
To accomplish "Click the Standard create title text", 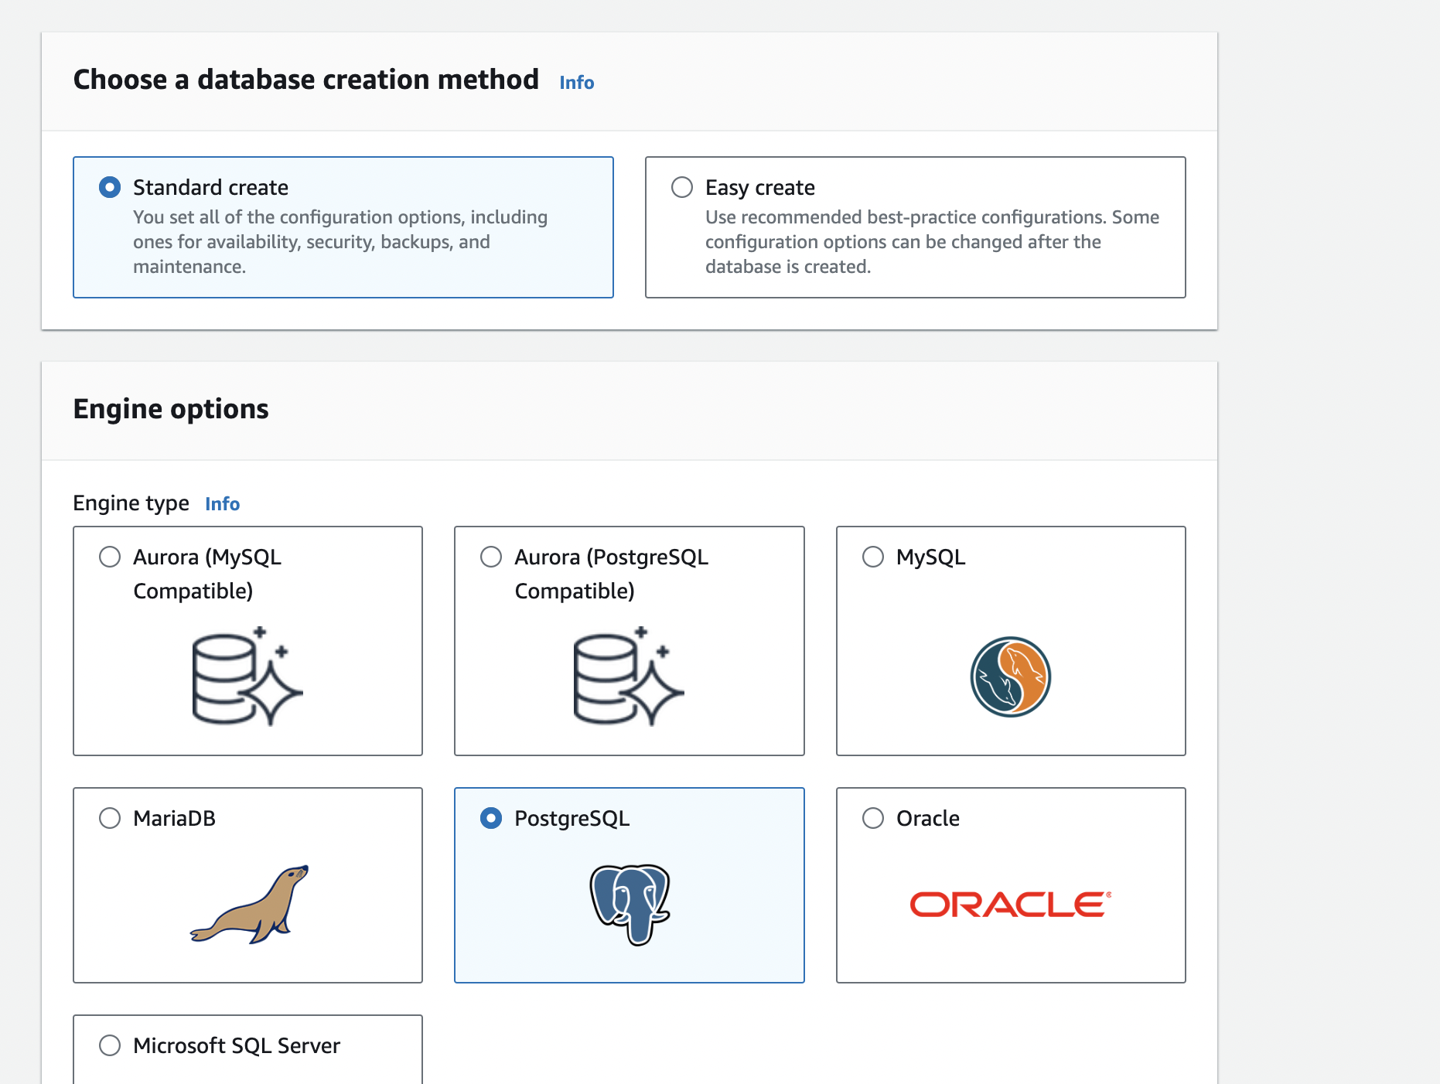I will click(210, 187).
